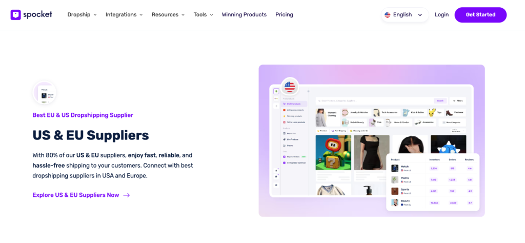This screenshot has height=243, width=525.
Task: Click the Shopify icon in dashboard sidebar
Action: pyautogui.click(x=276, y=91)
